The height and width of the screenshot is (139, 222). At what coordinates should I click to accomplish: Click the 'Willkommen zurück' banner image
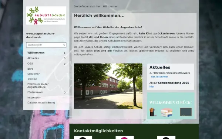click(171, 106)
